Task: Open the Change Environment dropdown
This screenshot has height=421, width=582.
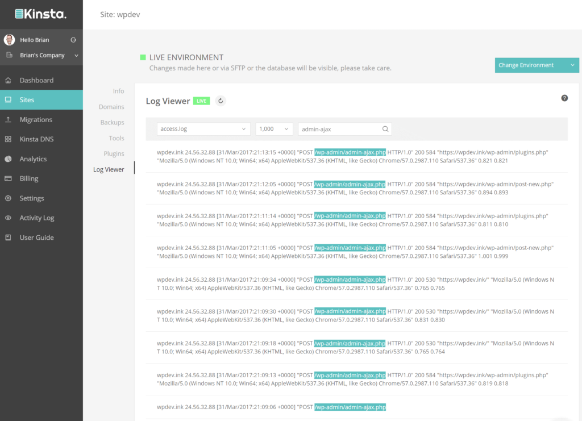Action: click(x=537, y=65)
